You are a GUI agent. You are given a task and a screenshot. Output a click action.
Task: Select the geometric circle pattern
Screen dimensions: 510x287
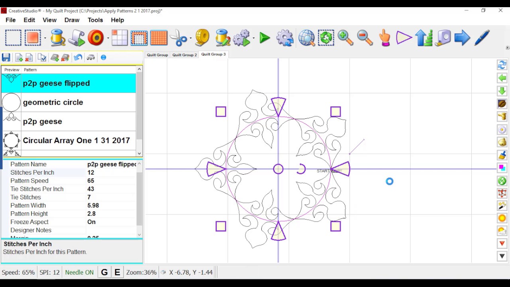(x=69, y=102)
